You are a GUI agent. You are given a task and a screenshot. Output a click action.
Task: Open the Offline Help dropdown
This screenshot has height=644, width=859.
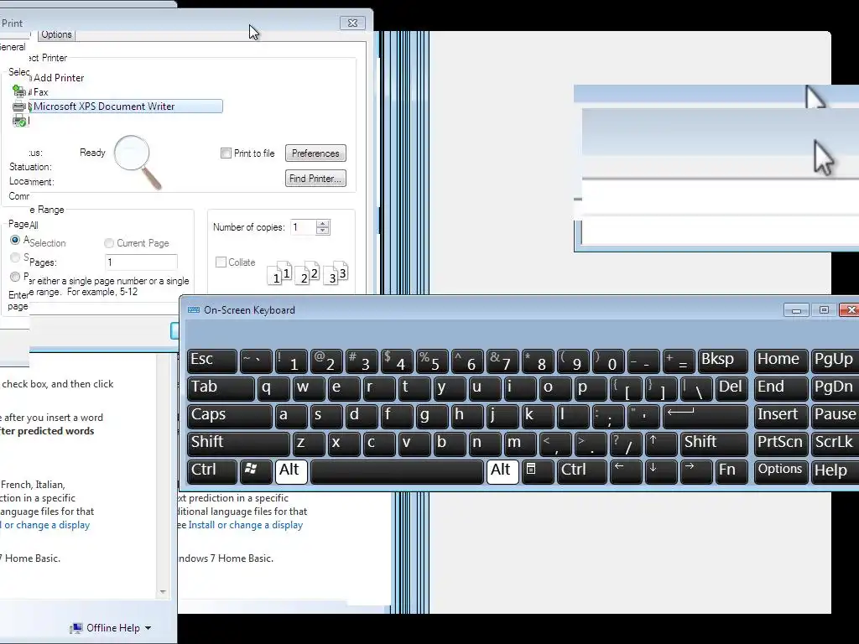point(111,628)
